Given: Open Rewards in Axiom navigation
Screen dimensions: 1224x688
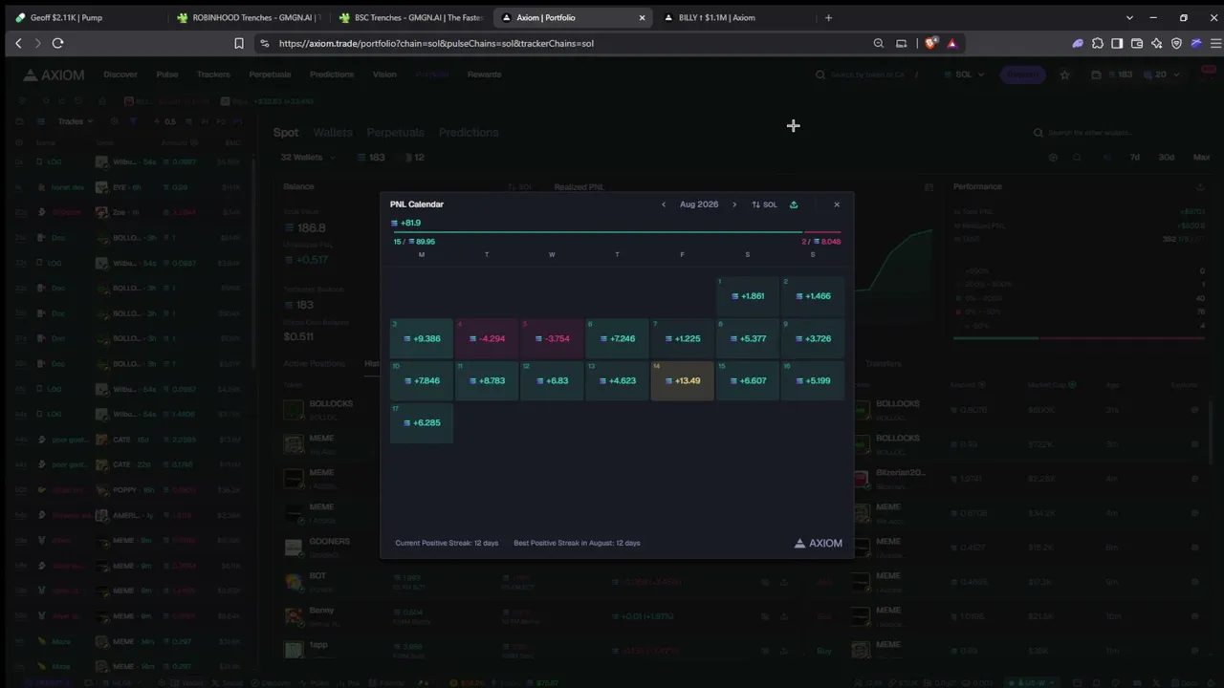Looking at the screenshot, I should [x=484, y=75].
